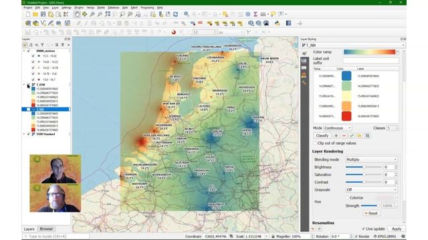Click the Classify button
The width and height of the screenshot is (428, 240).
[322, 135]
